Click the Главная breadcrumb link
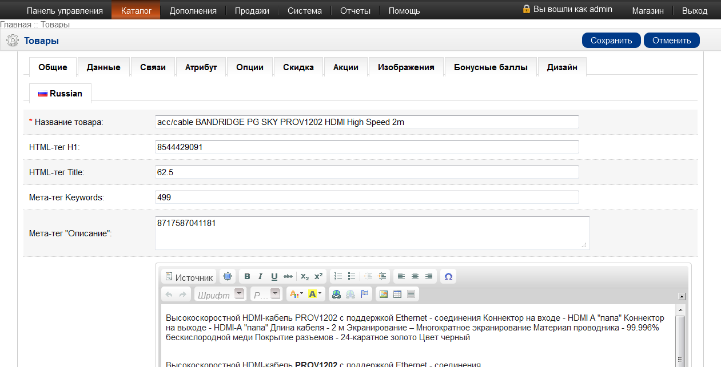This screenshot has width=721, height=367. pyautogui.click(x=15, y=25)
